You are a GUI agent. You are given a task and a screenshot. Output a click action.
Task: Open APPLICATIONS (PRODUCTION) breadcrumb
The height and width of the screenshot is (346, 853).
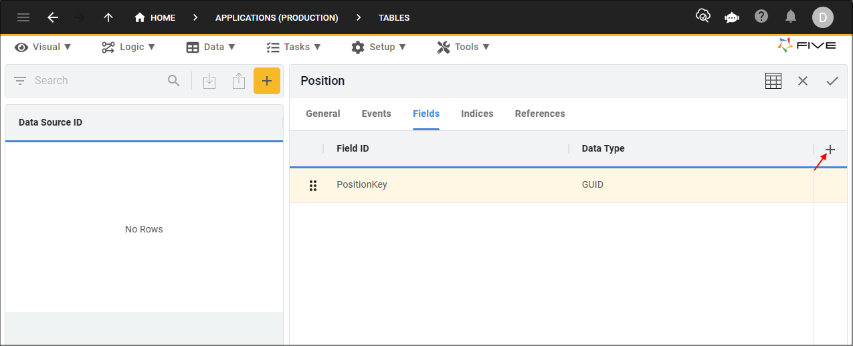click(276, 18)
